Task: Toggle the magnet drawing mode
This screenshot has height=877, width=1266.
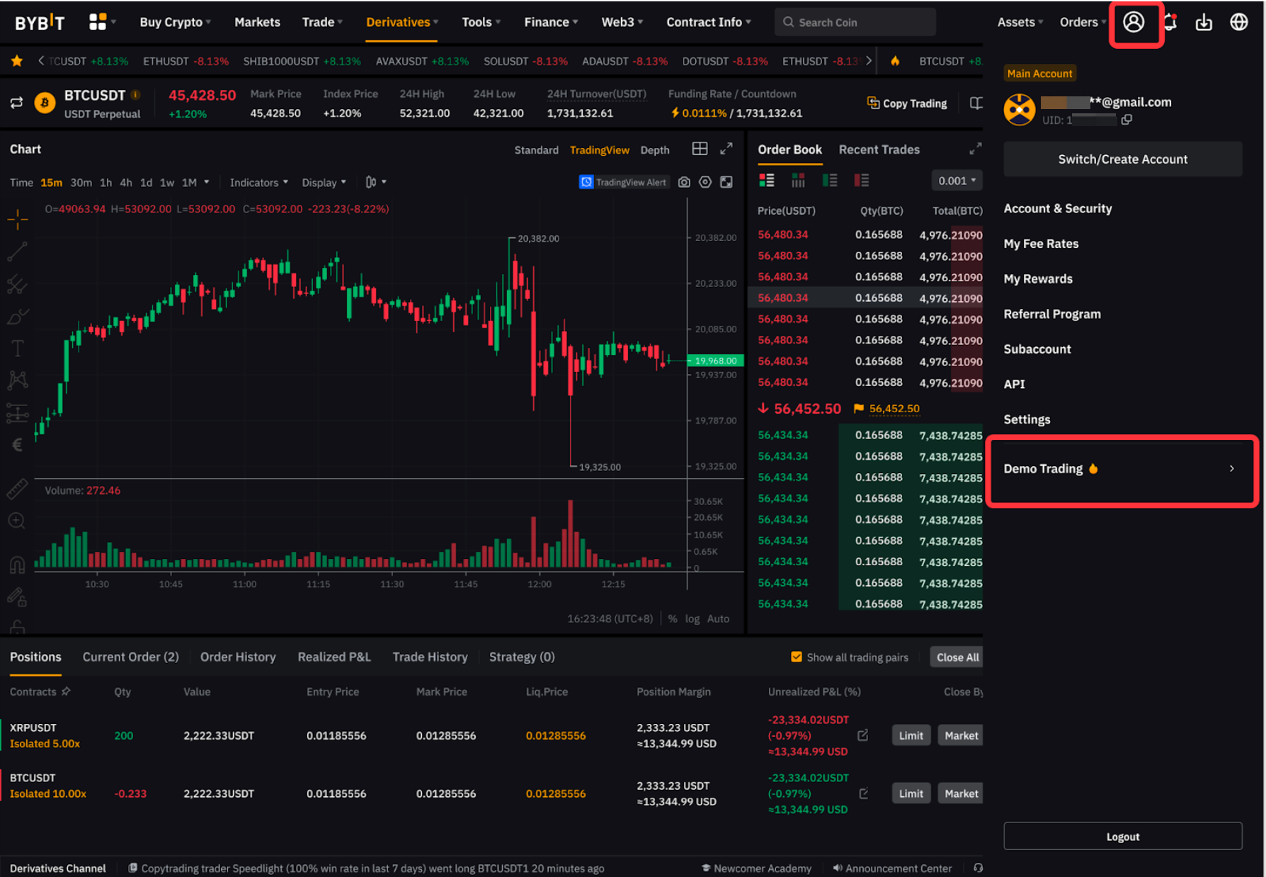Action: click(17, 565)
